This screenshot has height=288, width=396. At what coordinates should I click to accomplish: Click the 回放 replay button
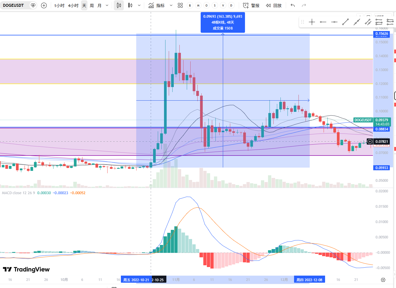pos(274,5)
